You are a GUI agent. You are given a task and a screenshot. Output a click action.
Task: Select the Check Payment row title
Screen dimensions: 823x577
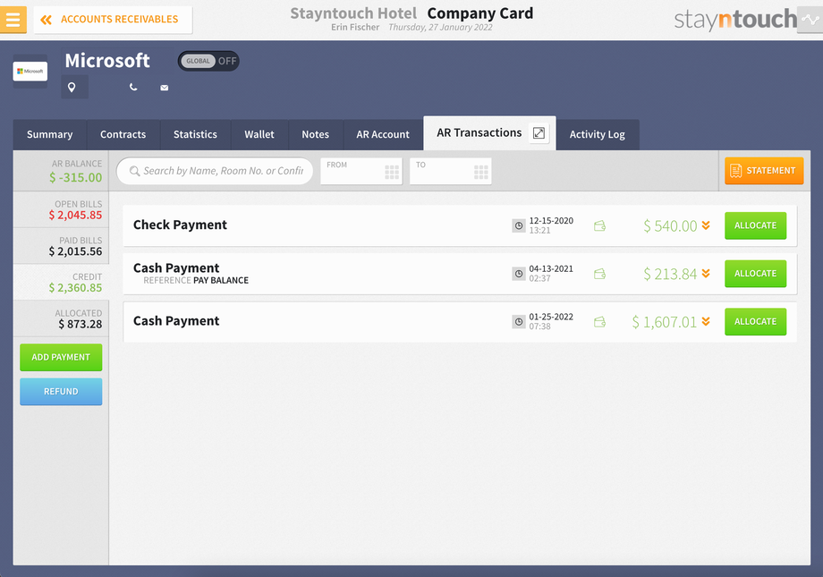pyautogui.click(x=180, y=225)
